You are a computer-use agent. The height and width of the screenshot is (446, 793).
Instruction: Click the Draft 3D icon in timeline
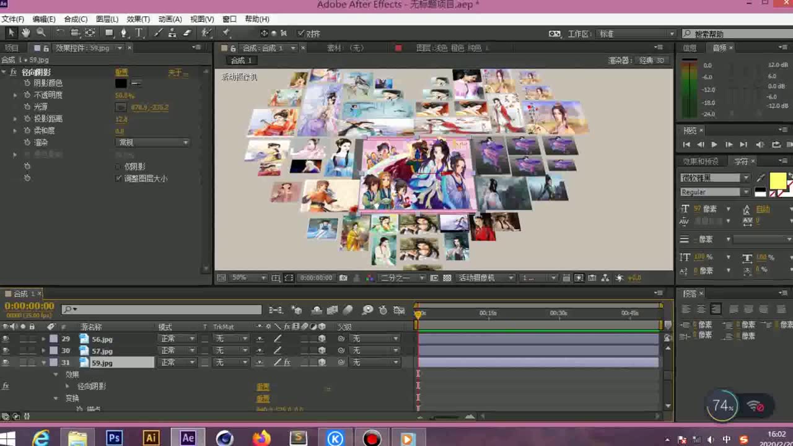pyautogui.click(x=297, y=310)
